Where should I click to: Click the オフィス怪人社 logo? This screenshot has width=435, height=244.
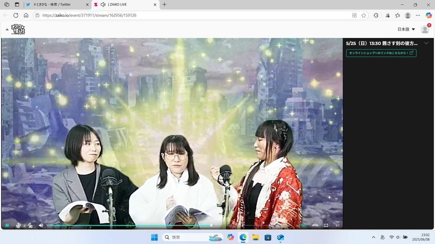point(18,29)
